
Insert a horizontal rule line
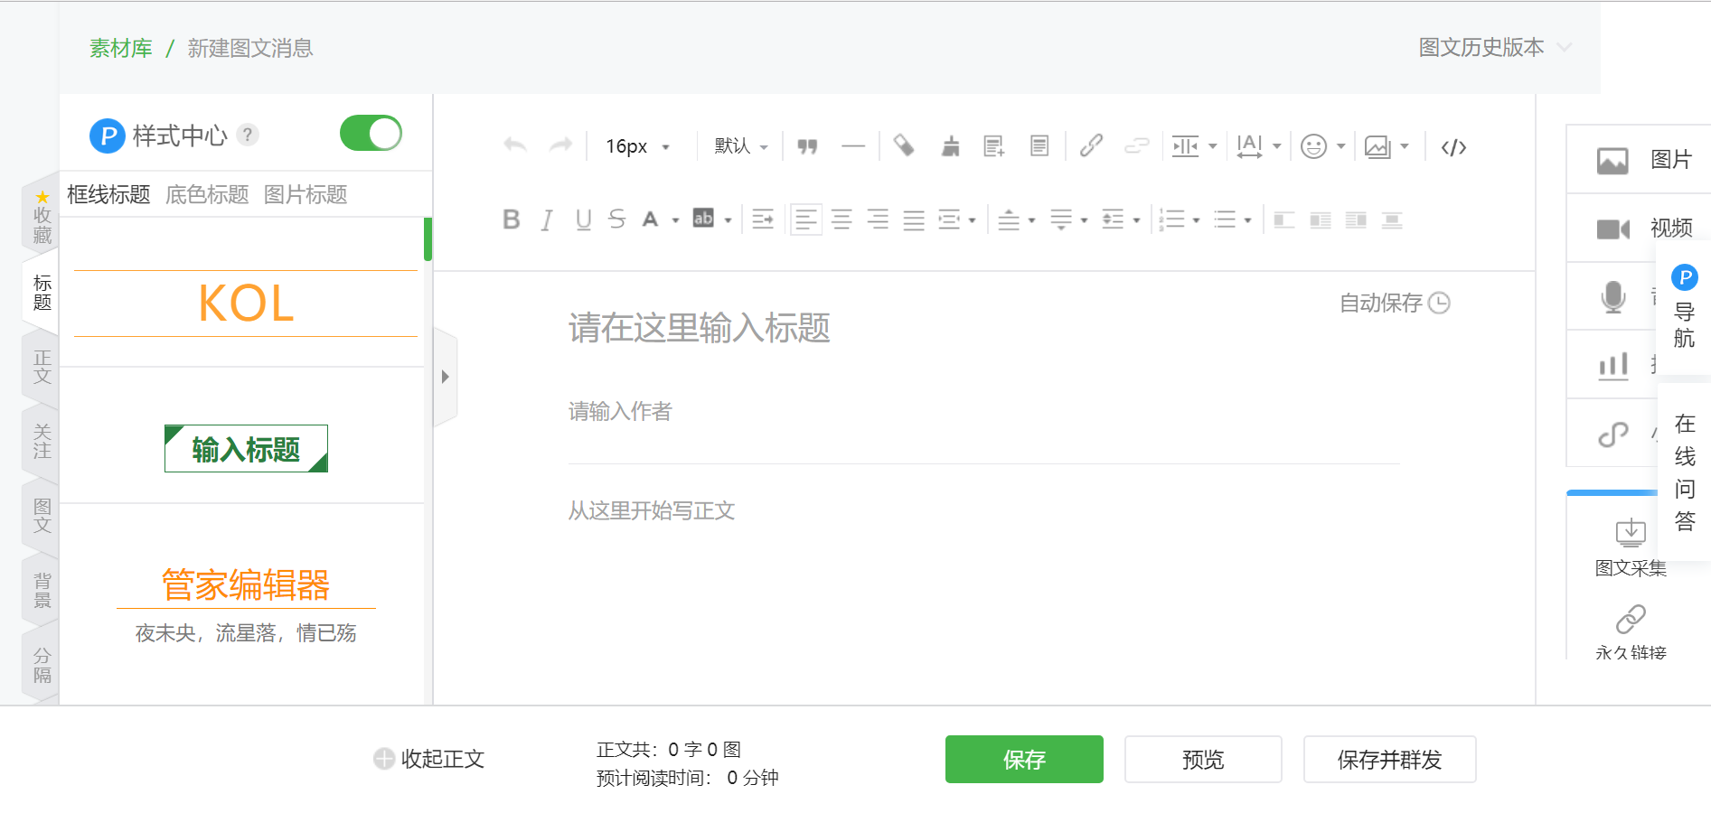pos(853,146)
